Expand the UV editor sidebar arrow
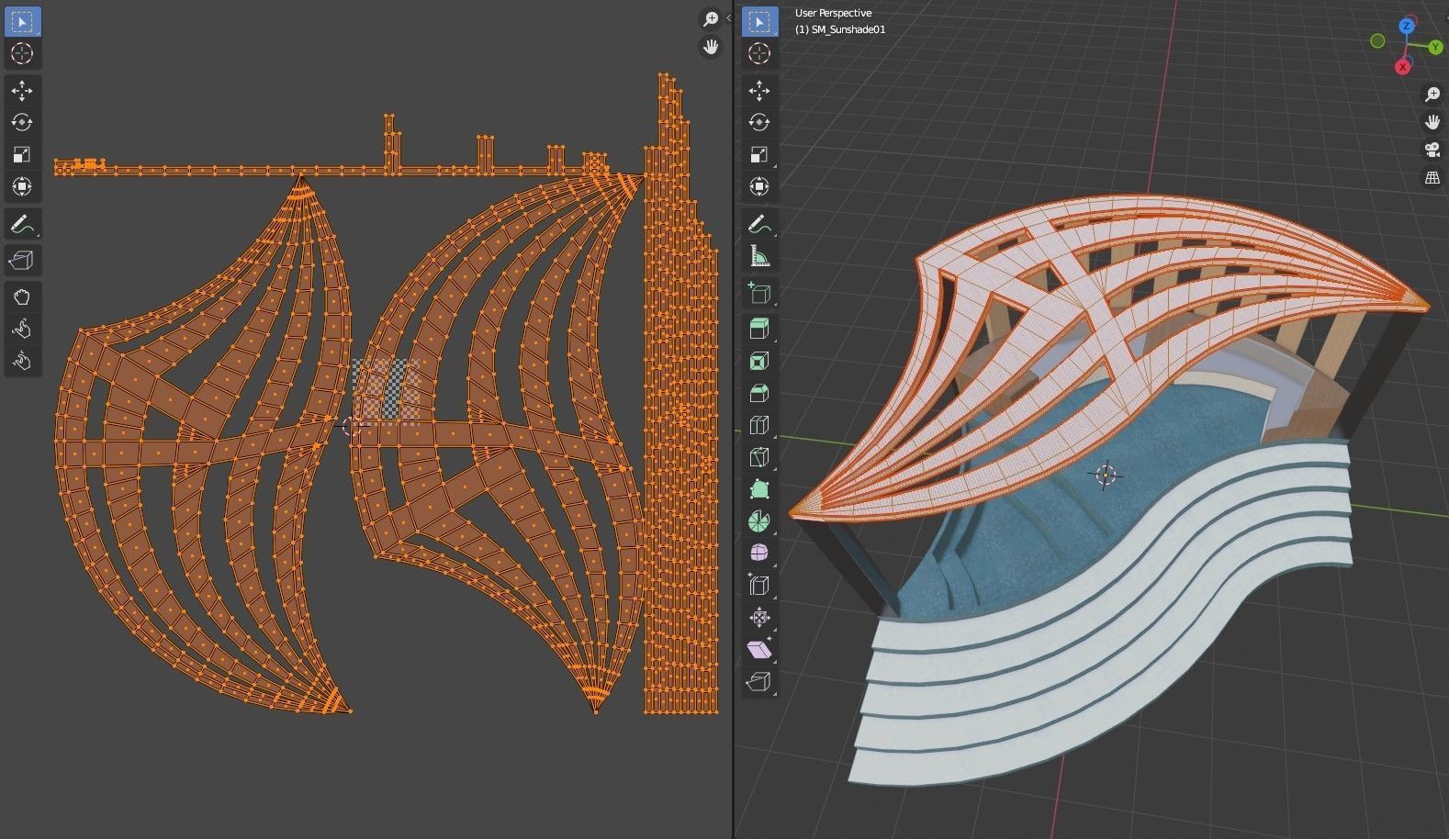This screenshot has height=839, width=1449. (x=728, y=18)
